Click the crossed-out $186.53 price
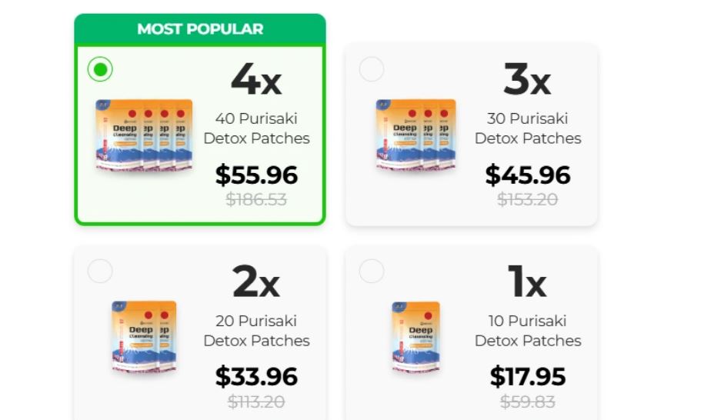 tap(256, 200)
